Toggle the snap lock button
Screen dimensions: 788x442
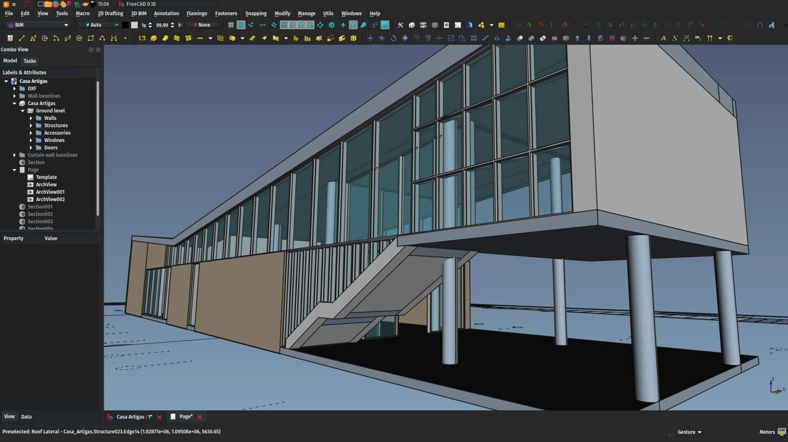pos(241,25)
